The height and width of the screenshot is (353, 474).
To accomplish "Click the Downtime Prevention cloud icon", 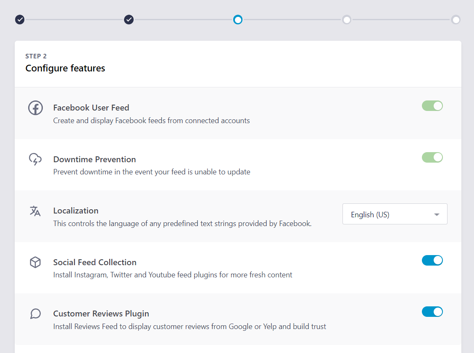I will [35, 159].
